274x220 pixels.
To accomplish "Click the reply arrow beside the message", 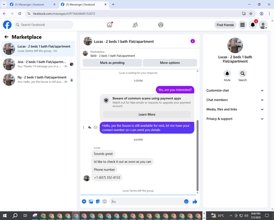I will (x=89, y=127).
